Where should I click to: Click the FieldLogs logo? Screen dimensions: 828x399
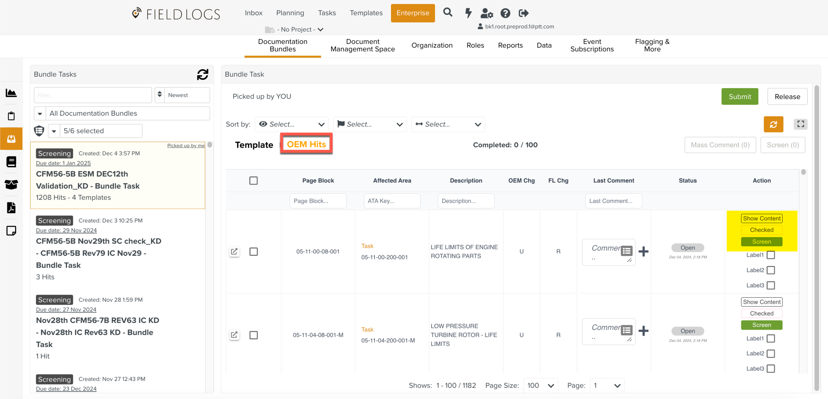pos(176,14)
